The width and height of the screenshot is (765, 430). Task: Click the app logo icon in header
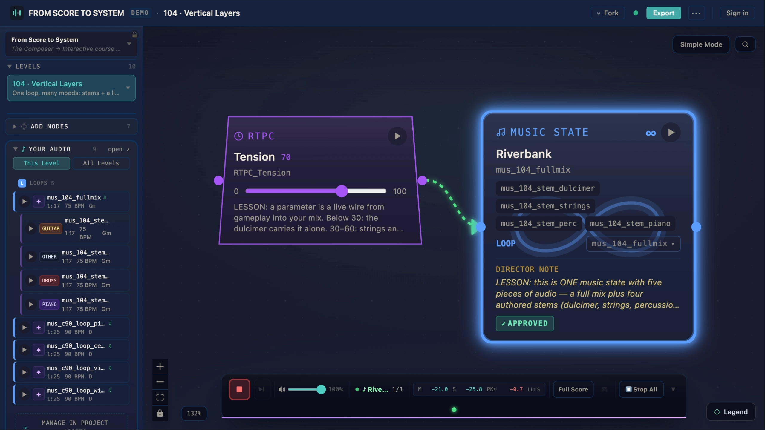[17, 13]
